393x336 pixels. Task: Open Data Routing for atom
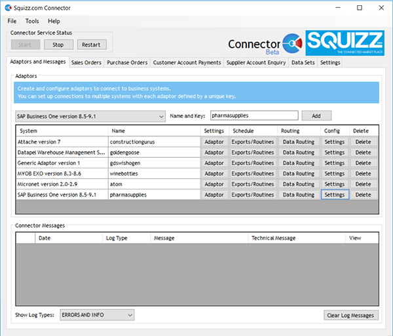click(x=299, y=184)
